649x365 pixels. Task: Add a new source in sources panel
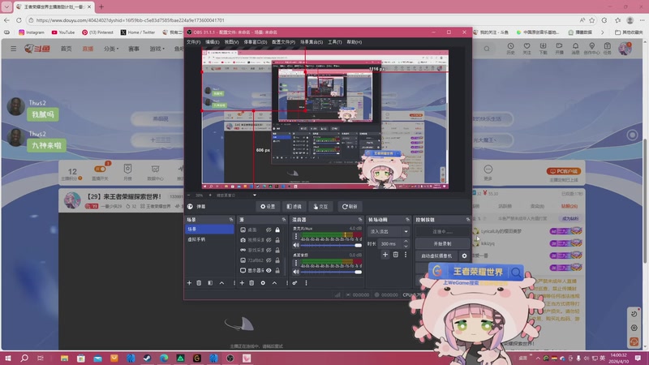point(242,283)
